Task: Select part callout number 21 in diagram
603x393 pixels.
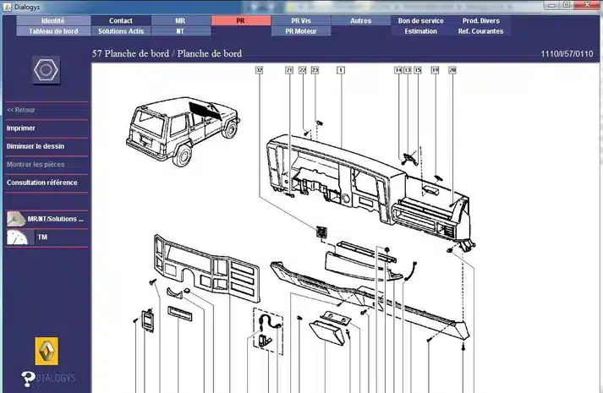Action: pos(289,70)
